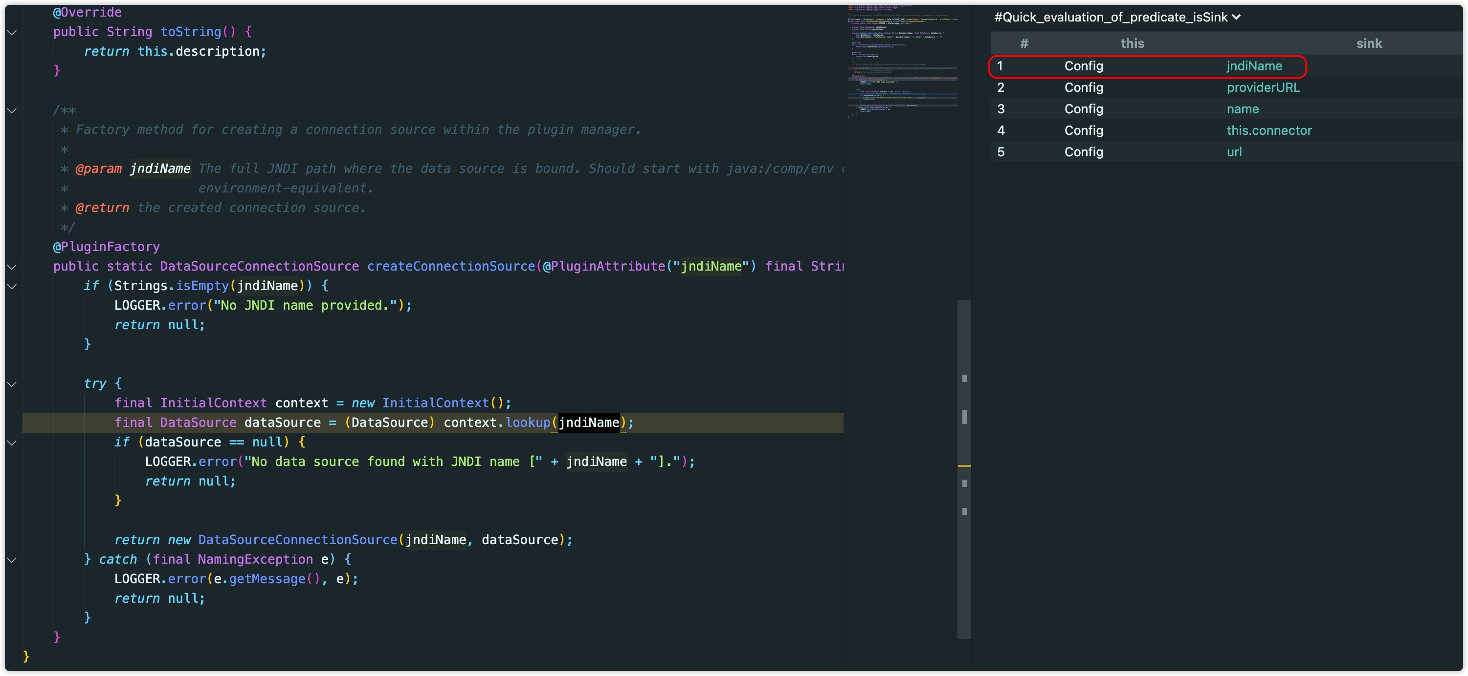Place cursor on highlighted jndiName in lookup call
Viewport: 1468px width, 676px height.
tap(589, 423)
